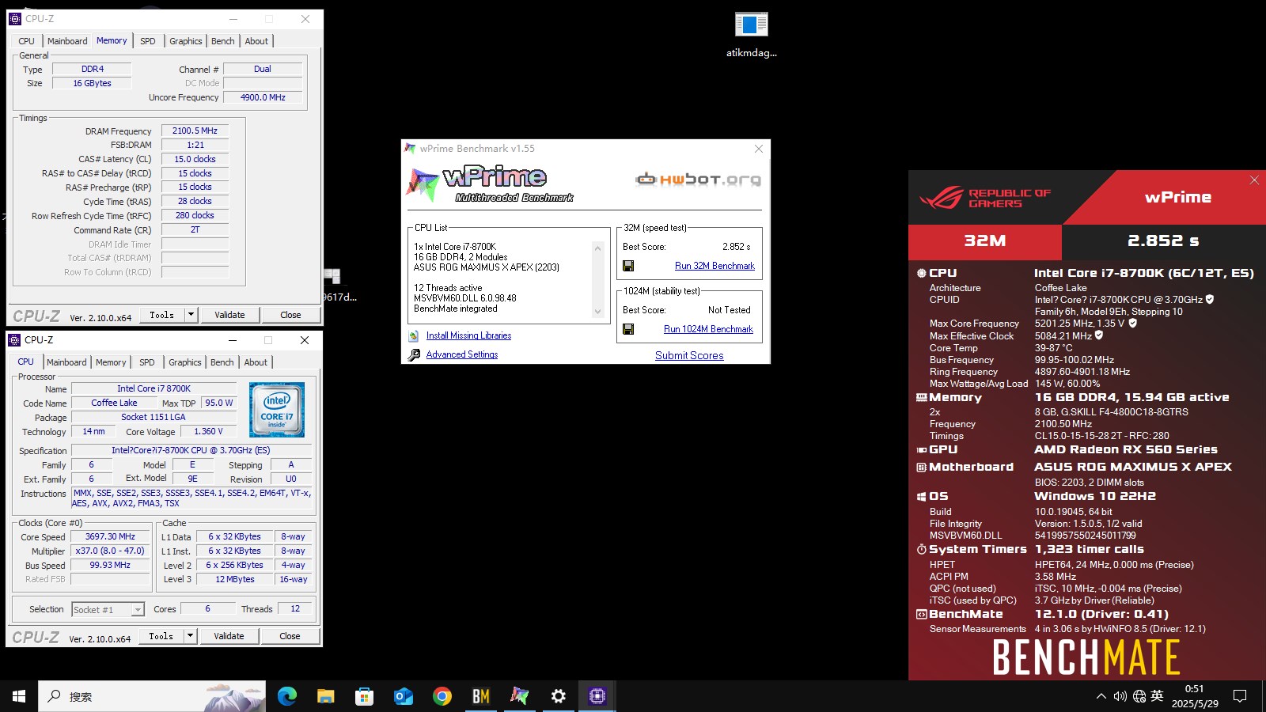
Task: Click the Core Speed 3697.30 MHz field
Action: point(110,536)
